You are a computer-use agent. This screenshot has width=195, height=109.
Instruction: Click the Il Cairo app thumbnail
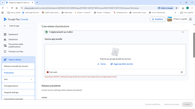(170, 19)
